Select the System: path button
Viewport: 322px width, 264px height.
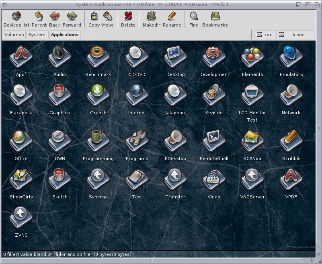37,35
